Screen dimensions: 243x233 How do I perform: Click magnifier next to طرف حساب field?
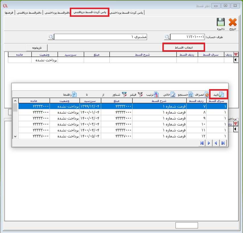(167, 37)
